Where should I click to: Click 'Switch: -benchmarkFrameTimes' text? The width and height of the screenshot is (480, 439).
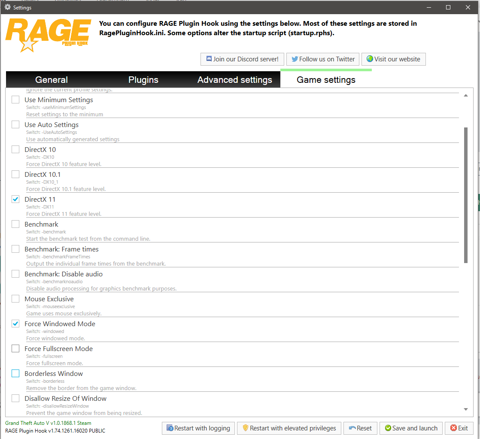(x=58, y=257)
